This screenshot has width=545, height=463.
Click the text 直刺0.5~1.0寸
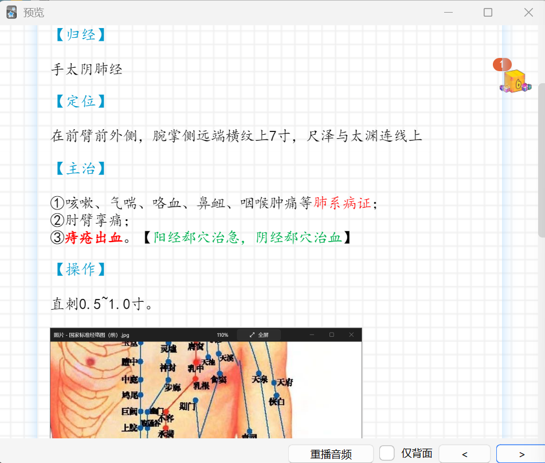tap(101, 304)
